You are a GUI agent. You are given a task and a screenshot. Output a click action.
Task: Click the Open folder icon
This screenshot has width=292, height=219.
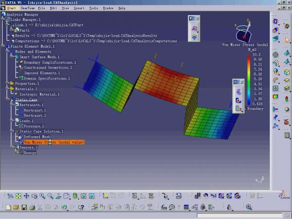pyautogui.click(x=16, y=207)
